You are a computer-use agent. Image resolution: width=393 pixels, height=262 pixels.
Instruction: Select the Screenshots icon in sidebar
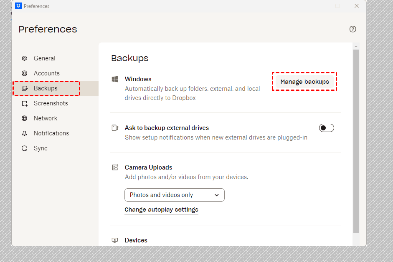(x=24, y=103)
